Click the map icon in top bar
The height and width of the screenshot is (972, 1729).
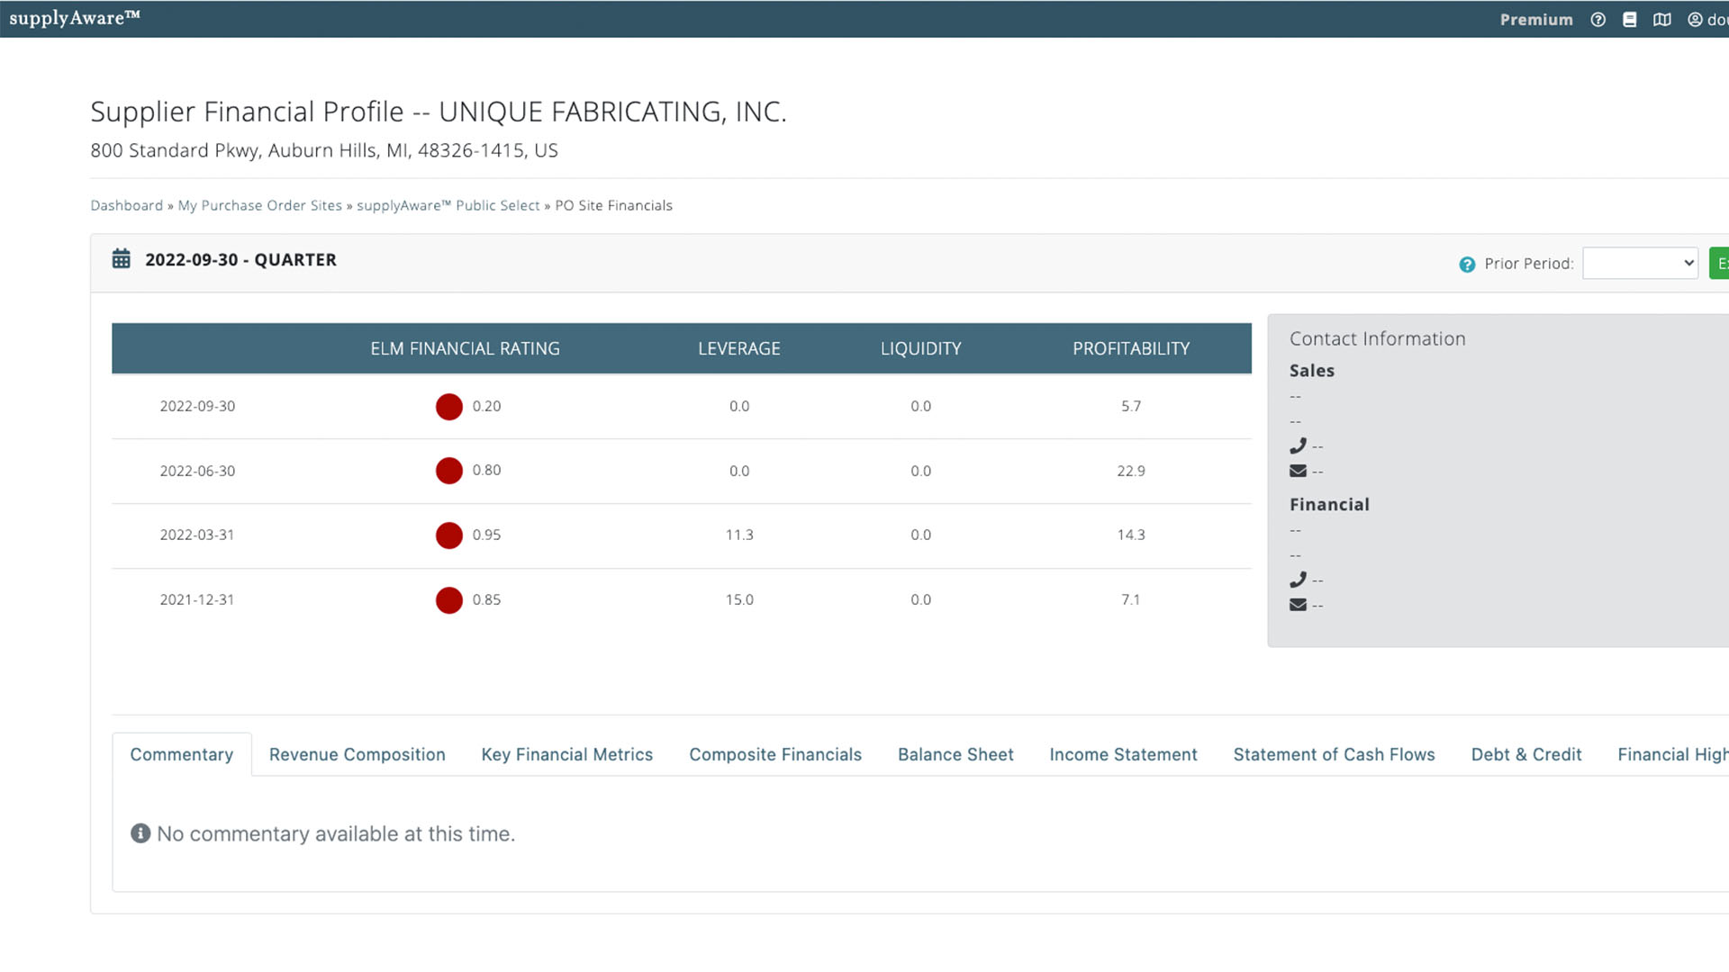pyautogui.click(x=1661, y=20)
